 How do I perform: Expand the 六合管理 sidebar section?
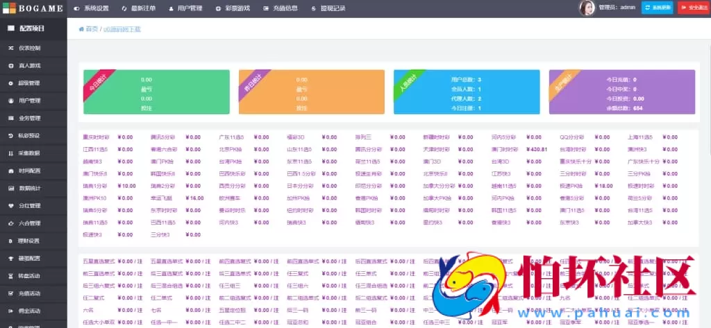pos(30,223)
